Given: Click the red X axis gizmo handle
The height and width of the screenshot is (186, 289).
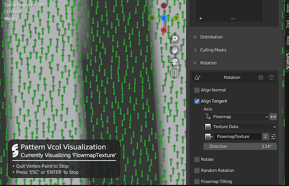Looking at the screenshot, I should click(164, 30).
